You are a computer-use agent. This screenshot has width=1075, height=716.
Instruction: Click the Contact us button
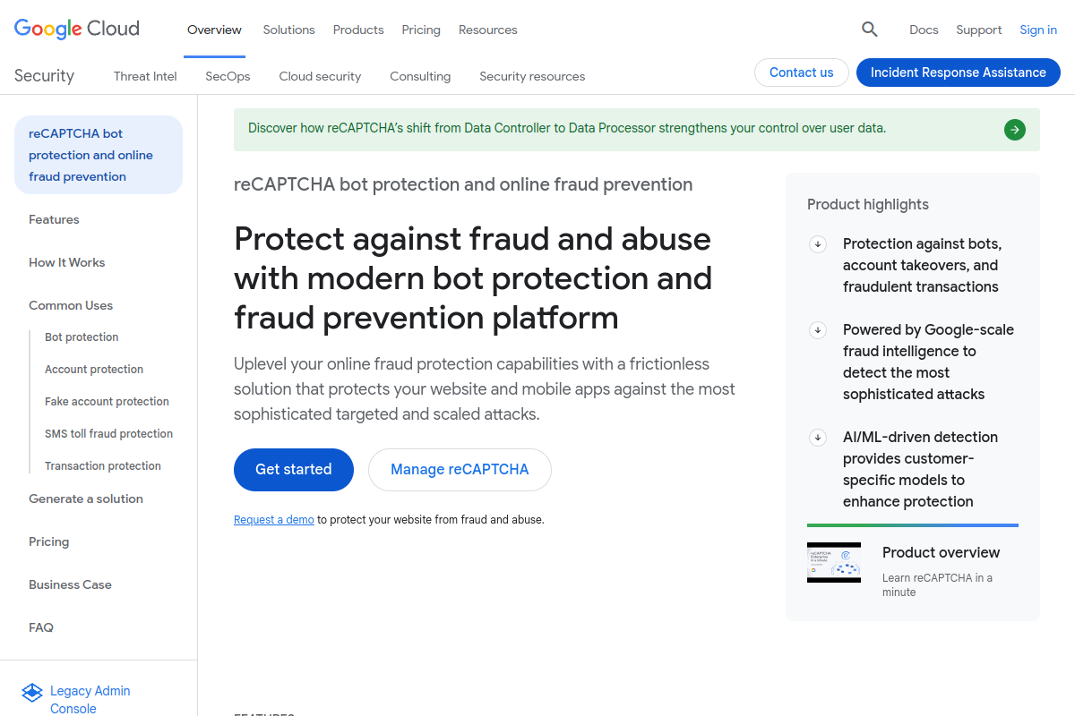[x=801, y=72]
